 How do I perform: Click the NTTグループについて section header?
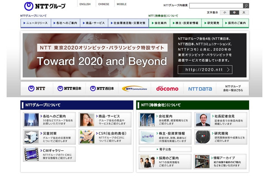(x=77, y=105)
